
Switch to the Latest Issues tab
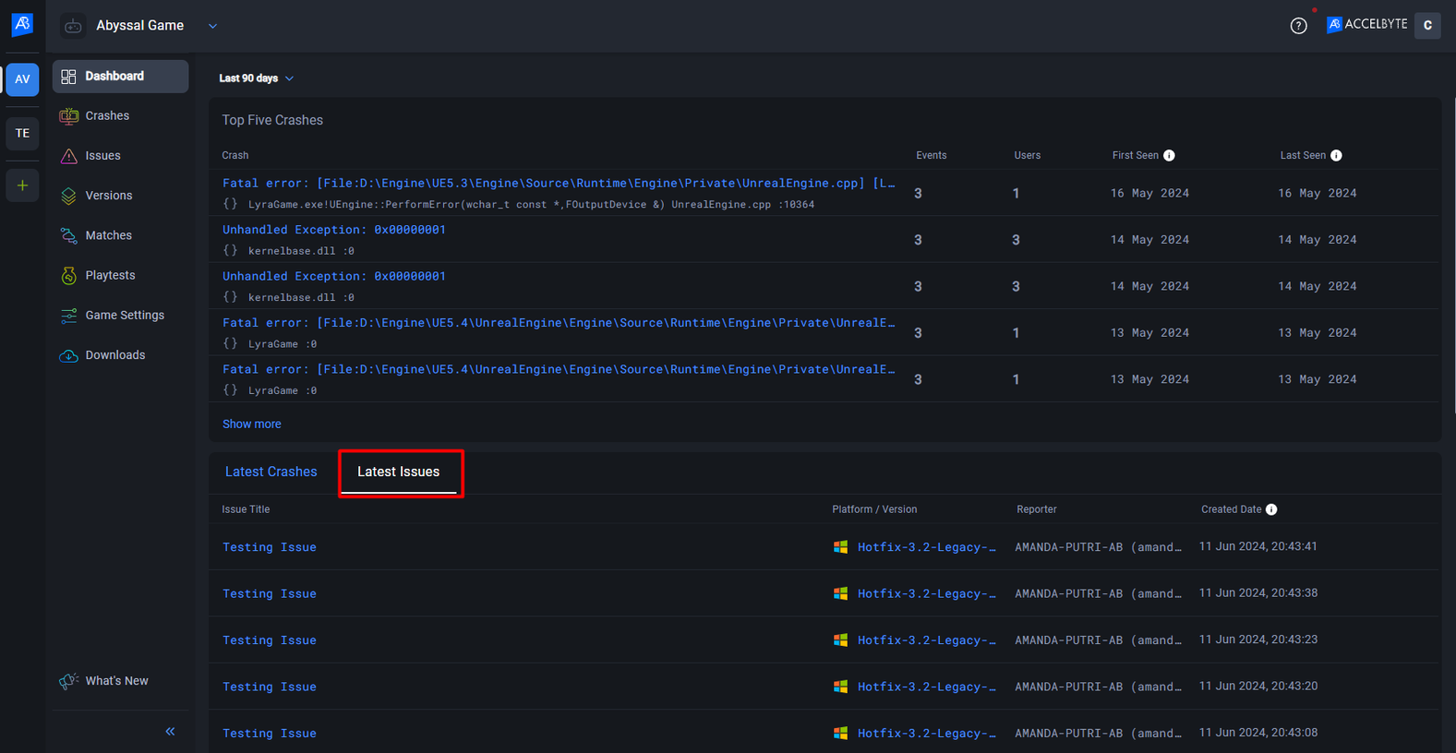click(x=398, y=472)
